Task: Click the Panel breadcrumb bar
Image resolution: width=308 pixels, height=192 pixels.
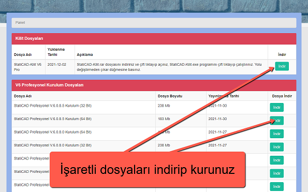Action: (154, 23)
